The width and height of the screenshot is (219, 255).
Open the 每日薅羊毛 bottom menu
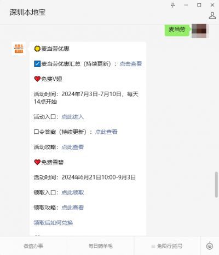100,246
